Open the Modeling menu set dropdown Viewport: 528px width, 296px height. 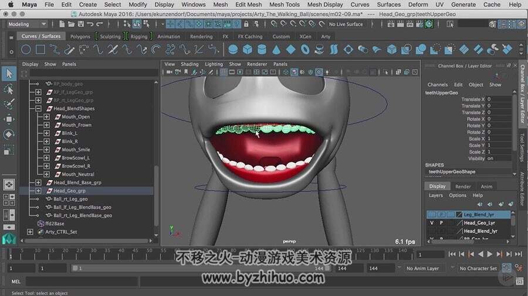[27, 24]
